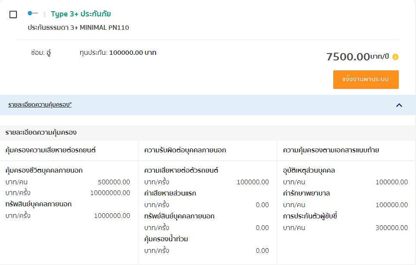
Task: Select the ความคุ้มครองตามเอกสารแนบท้าย column header
Action: click(331, 150)
